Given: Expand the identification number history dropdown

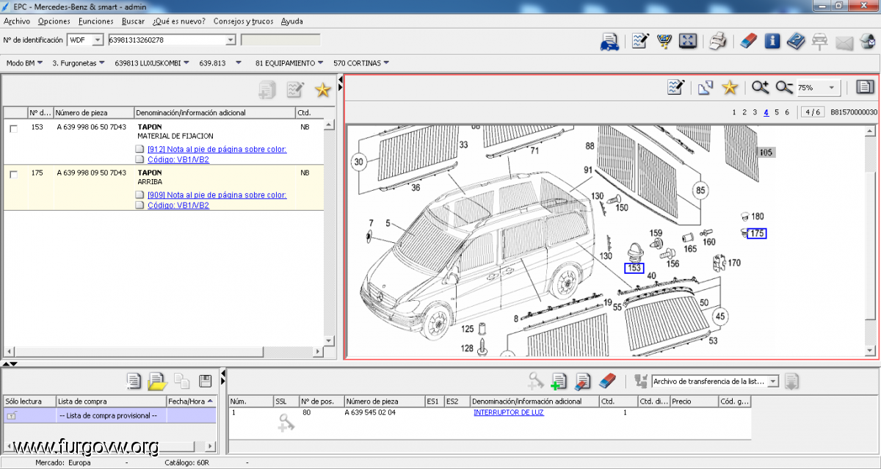Looking at the screenshot, I should point(231,40).
